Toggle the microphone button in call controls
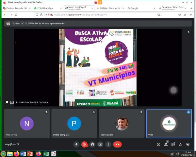The width and height of the screenshot is (196, 157). point(76,144)
